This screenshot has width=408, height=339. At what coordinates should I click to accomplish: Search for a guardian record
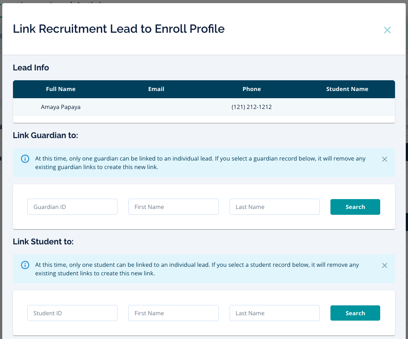click(x=355, y=207)
